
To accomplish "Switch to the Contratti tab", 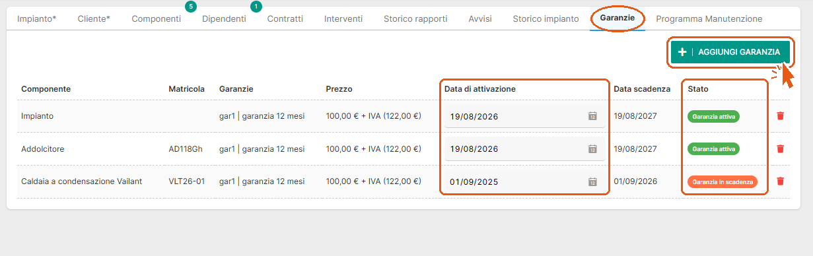I will [x=285, y=18].
